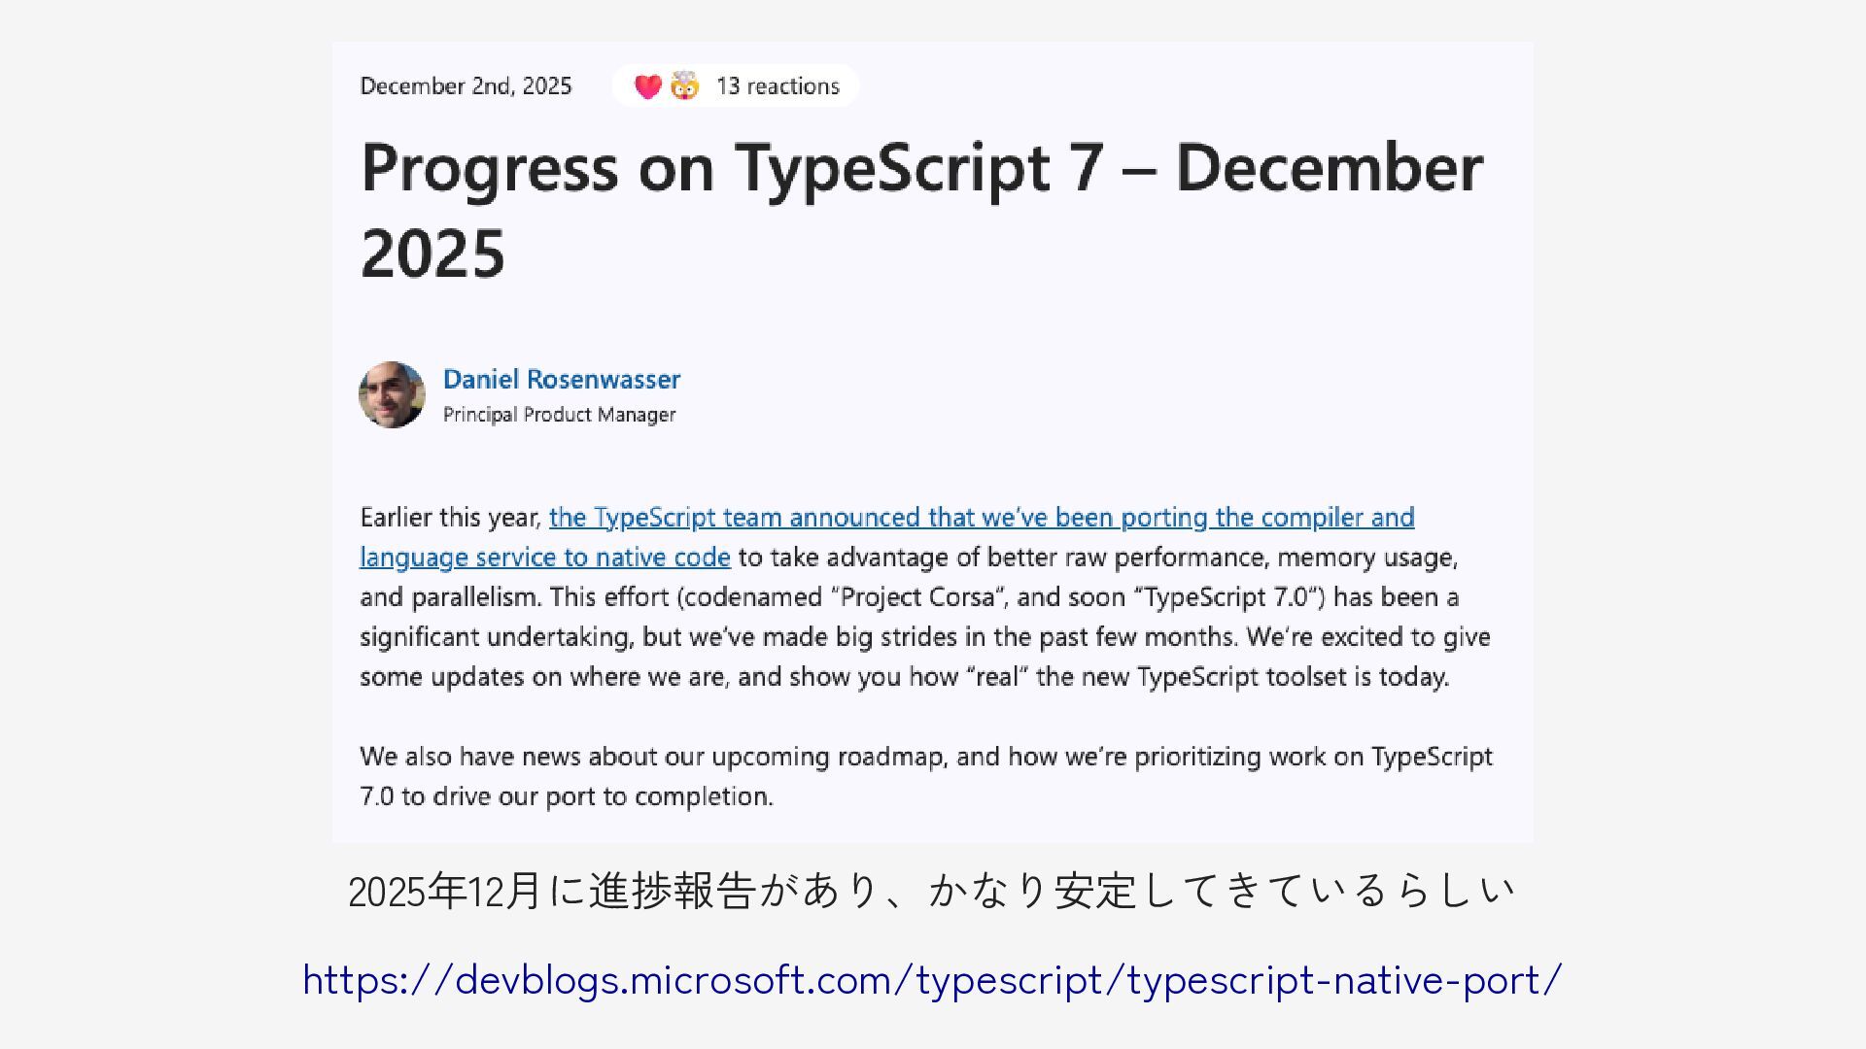Click 'December' in the article headline
Image resolution: width=1866 pixels, height=1049 pixels.
point(1329,167)
